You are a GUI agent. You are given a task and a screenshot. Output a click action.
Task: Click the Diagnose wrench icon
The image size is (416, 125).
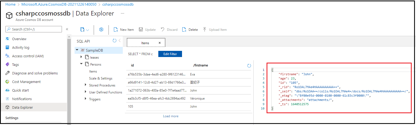[8, 73]
